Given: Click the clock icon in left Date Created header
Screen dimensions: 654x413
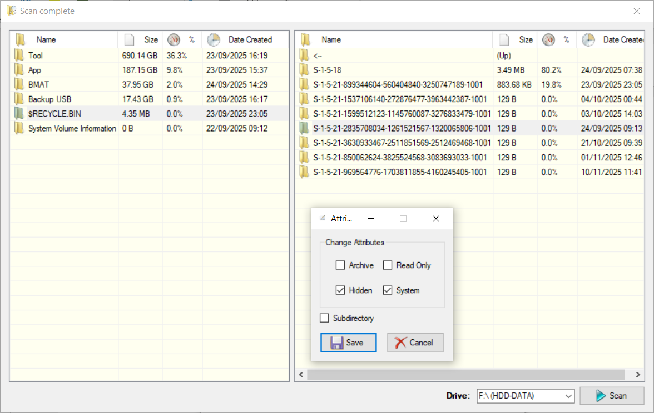Looking at the screenshot, I should [213, 40].
